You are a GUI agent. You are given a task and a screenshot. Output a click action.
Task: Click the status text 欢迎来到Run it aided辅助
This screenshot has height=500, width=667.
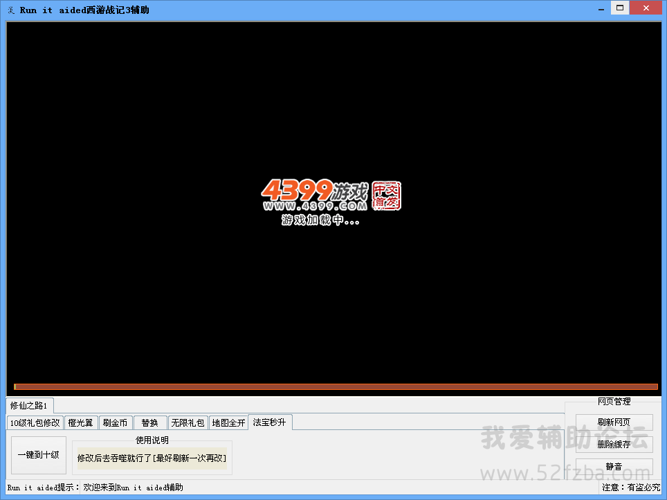(133, 488)
